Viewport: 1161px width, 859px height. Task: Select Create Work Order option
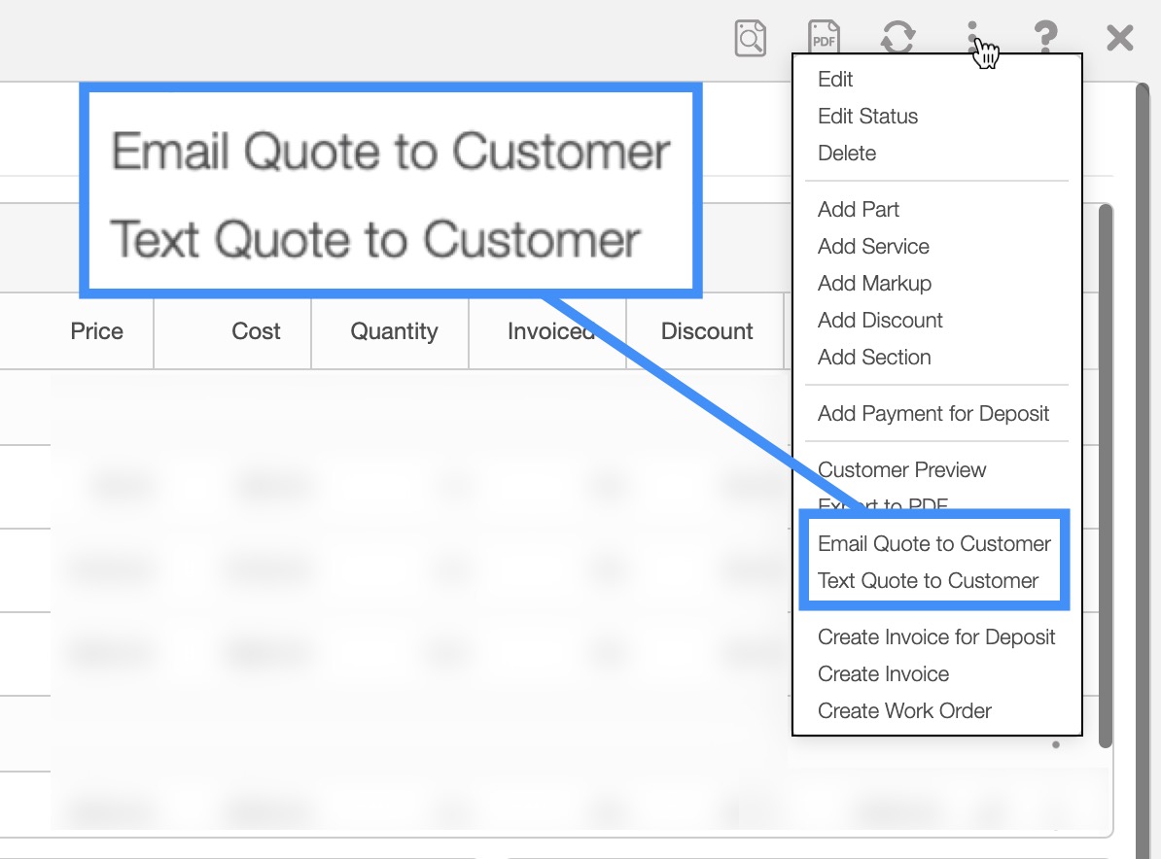click(x=904, y=711)
